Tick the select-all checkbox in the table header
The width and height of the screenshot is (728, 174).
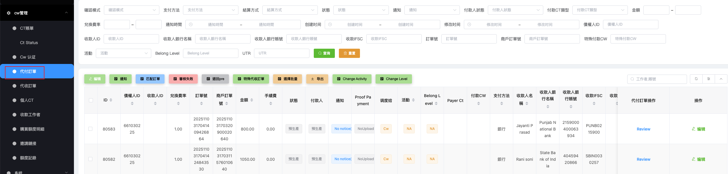coord(91,100)
